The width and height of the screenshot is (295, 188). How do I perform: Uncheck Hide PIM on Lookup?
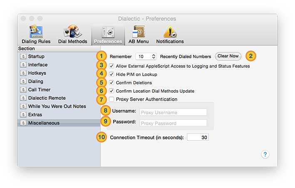click(112, 74)
